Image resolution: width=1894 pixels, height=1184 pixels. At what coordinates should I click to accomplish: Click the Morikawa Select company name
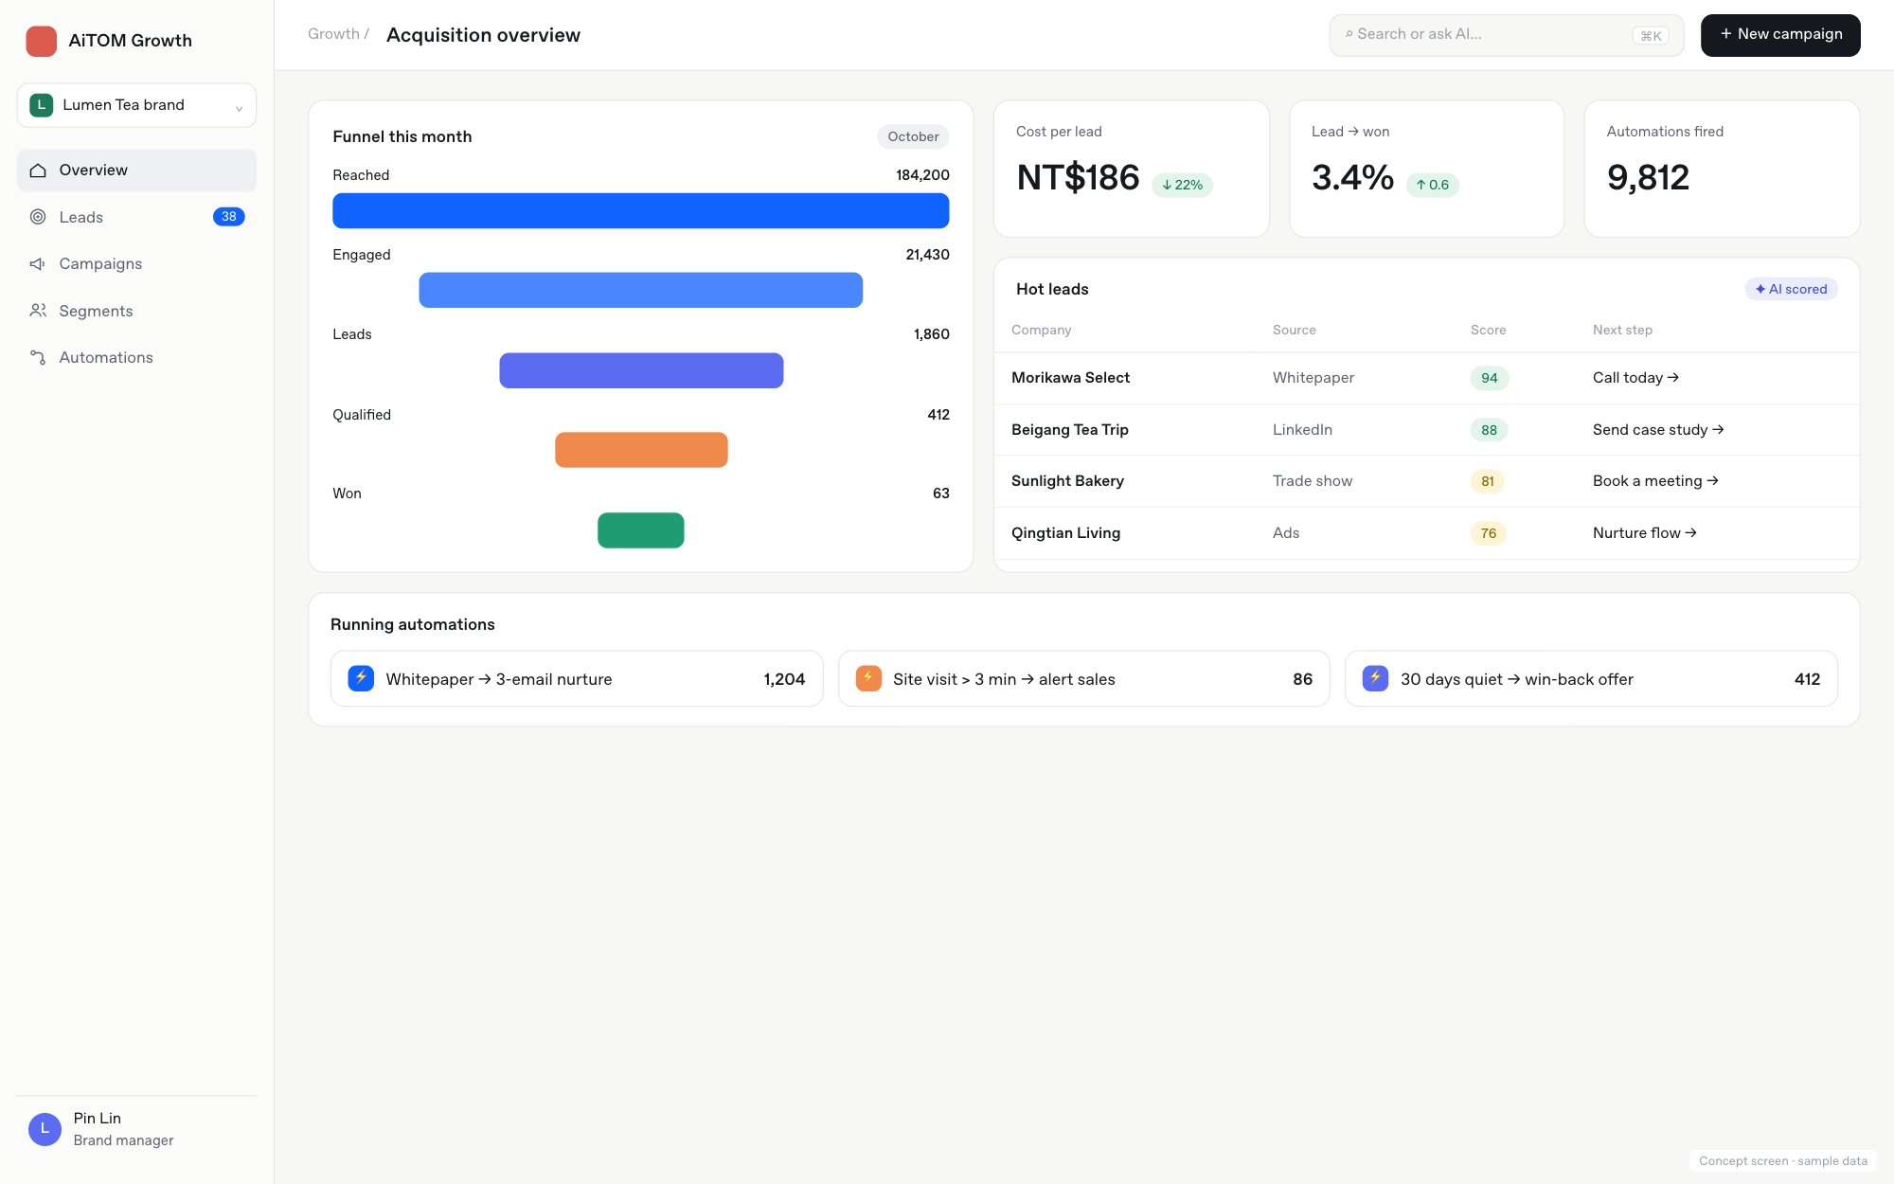(x=1070, y=378)
